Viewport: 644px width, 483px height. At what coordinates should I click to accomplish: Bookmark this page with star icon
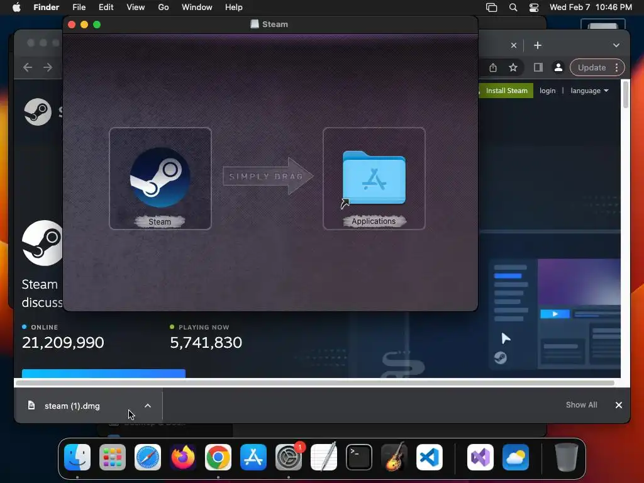coord(513,67)
